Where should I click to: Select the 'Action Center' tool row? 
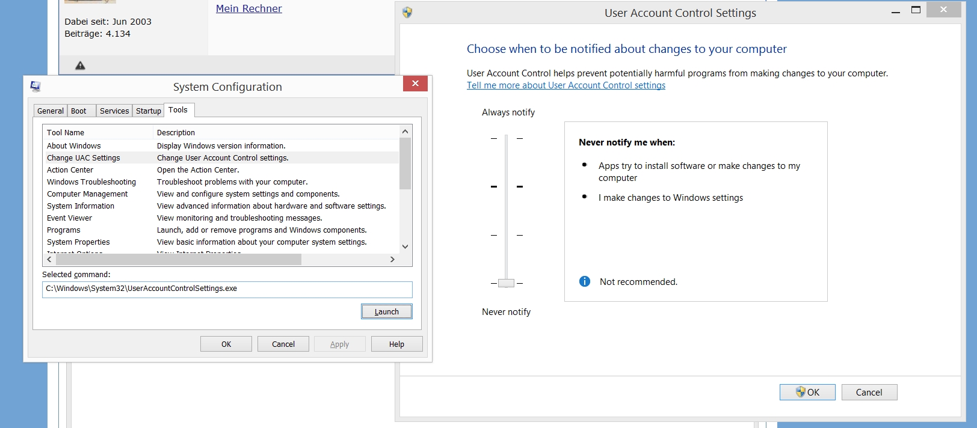pyautogui.click(x=221, y=170)
